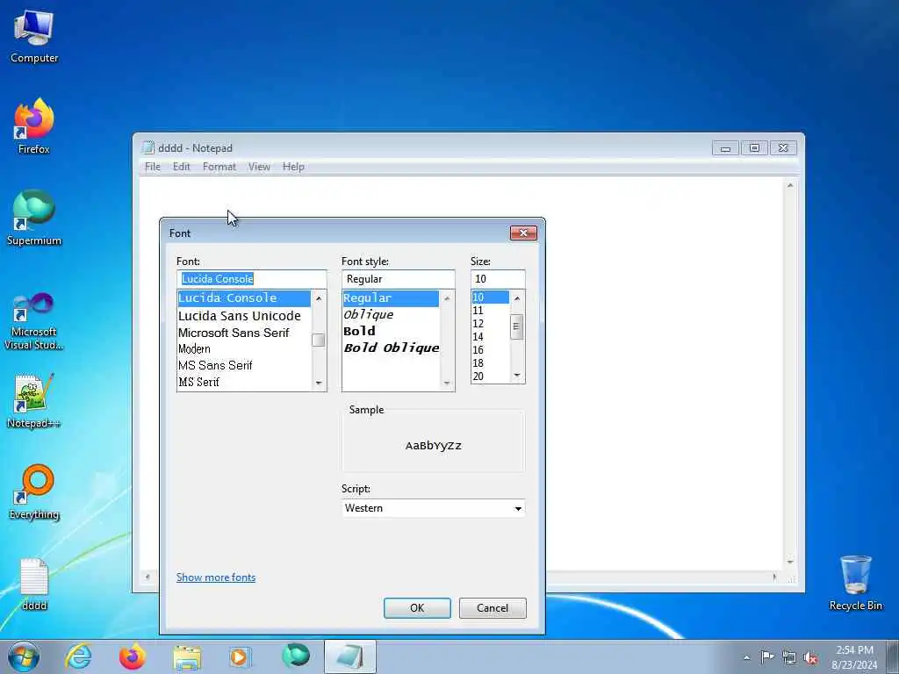Click Notepad horizontal scrollbar left arrow
This screenshot has height=674, width=899.
(x=147, y=577)
